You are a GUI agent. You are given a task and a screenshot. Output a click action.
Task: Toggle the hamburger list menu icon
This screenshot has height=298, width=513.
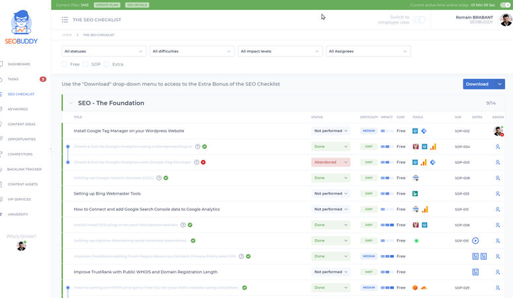point(65,20)
